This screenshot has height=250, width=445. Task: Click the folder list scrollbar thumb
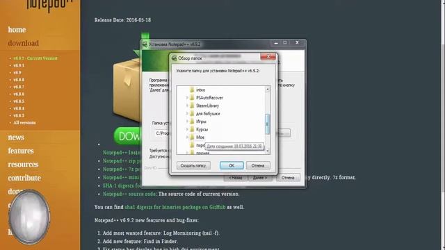tap(267, 124)
